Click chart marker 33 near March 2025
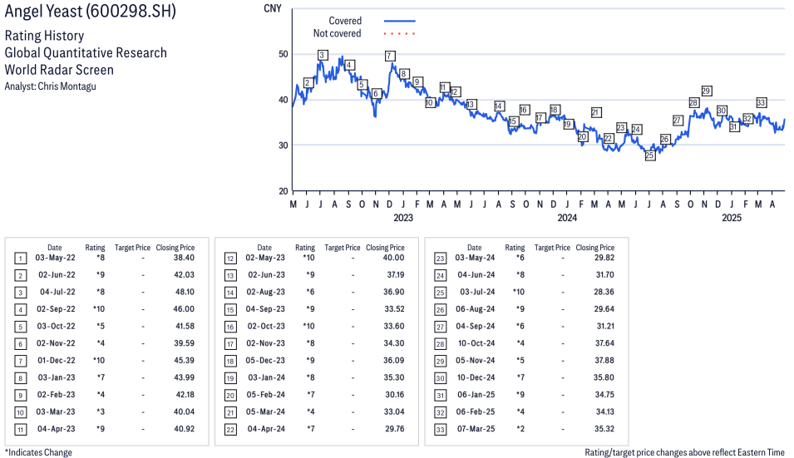794x458 pixels. (x=761, y=103)
